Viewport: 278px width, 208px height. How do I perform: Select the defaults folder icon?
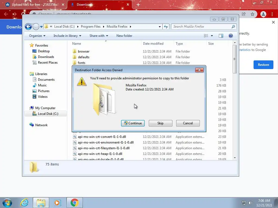click(74, 57)
